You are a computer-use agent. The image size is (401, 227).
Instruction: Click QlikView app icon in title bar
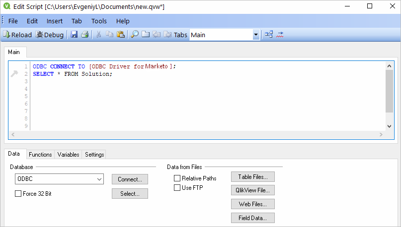click(x=7, y=6)
